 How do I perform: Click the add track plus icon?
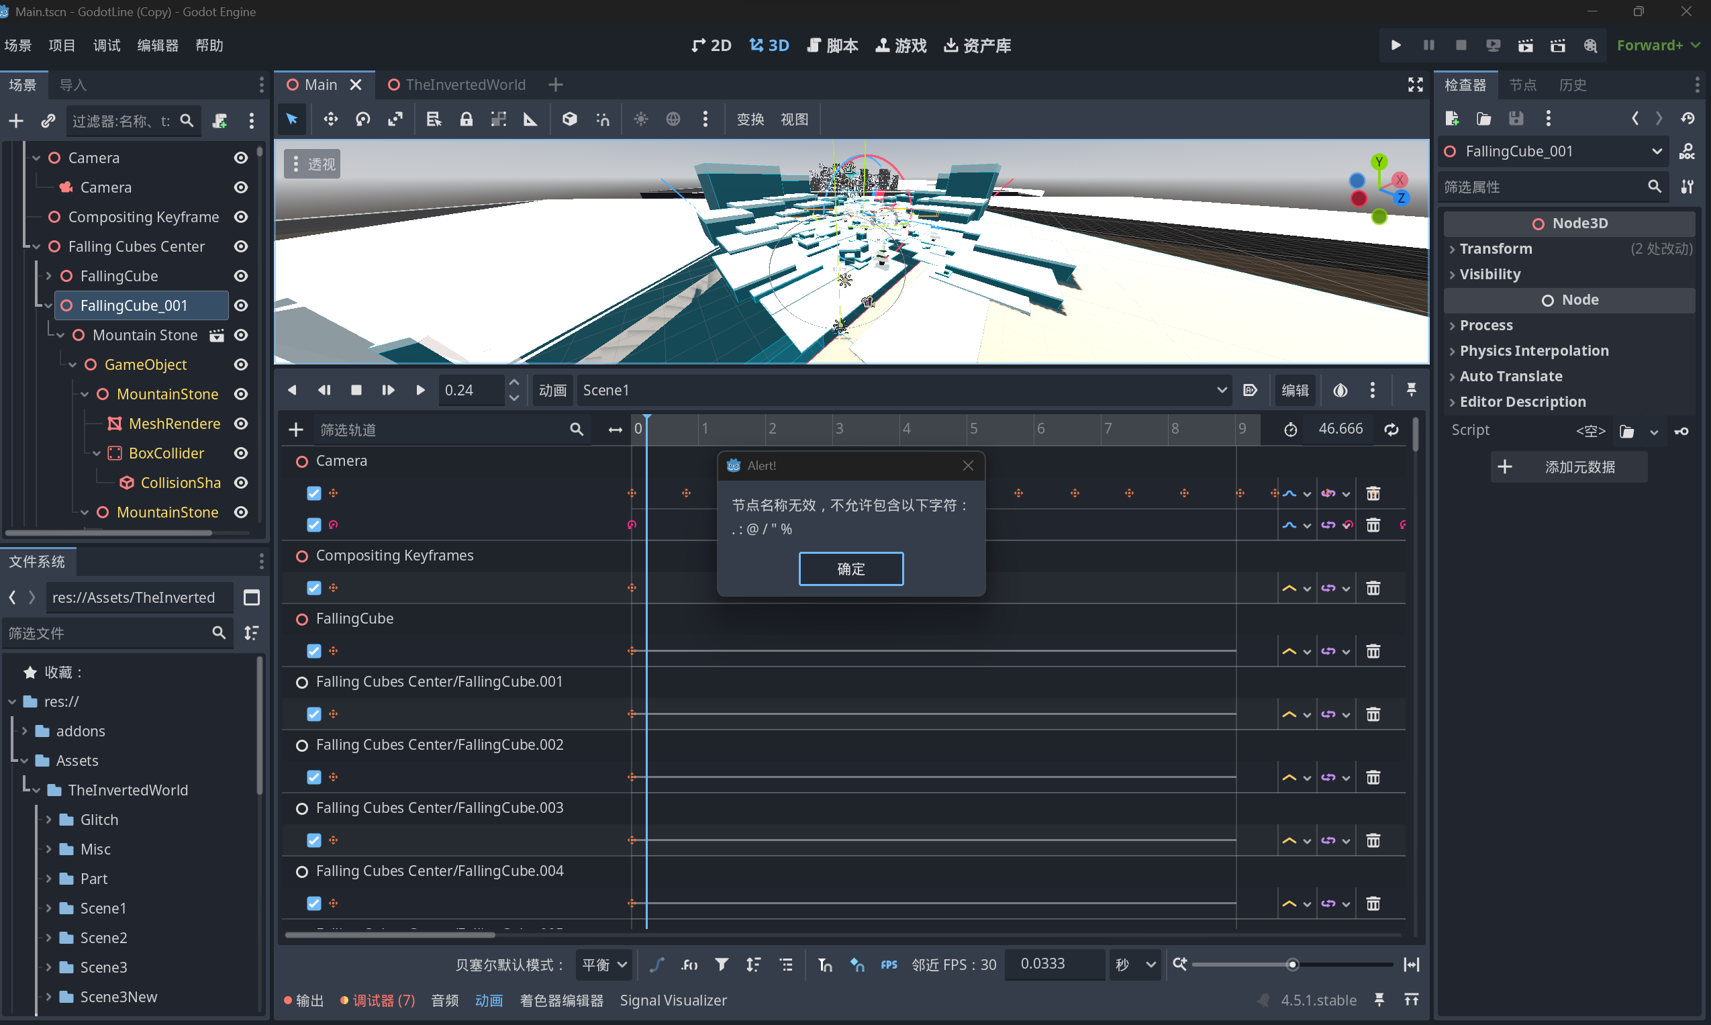(296, 430)
